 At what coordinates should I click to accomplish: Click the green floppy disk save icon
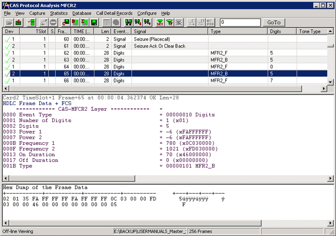(94, 23)
